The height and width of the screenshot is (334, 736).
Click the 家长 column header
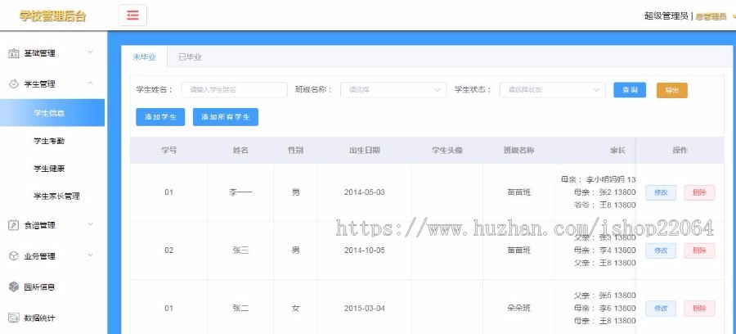[x=617, y=151]
